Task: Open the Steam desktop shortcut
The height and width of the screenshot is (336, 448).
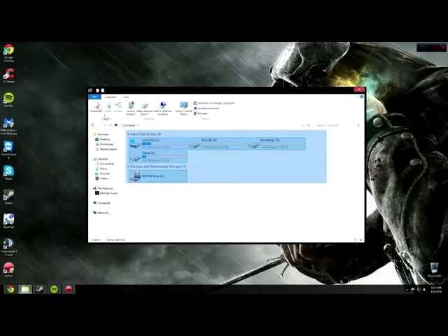Action: coord(8,197)
